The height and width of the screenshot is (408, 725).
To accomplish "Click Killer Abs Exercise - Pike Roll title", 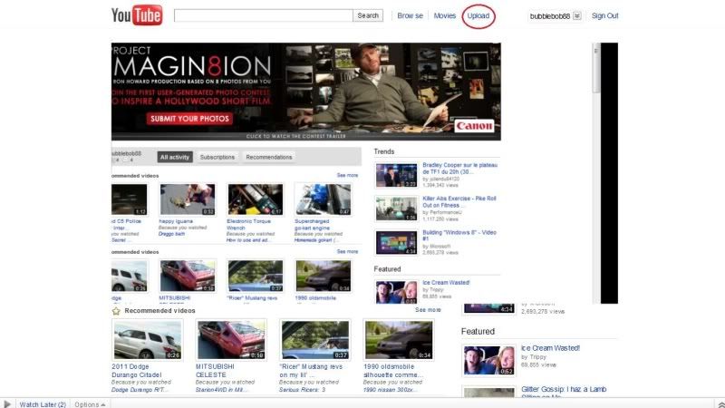I will tap(459, 201).
